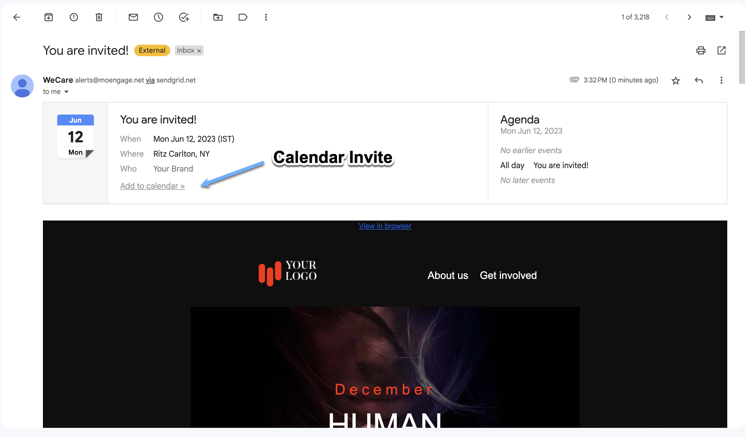Open View in browser link
Viewport: 745px width, 437px height.
tap(385, 226)
